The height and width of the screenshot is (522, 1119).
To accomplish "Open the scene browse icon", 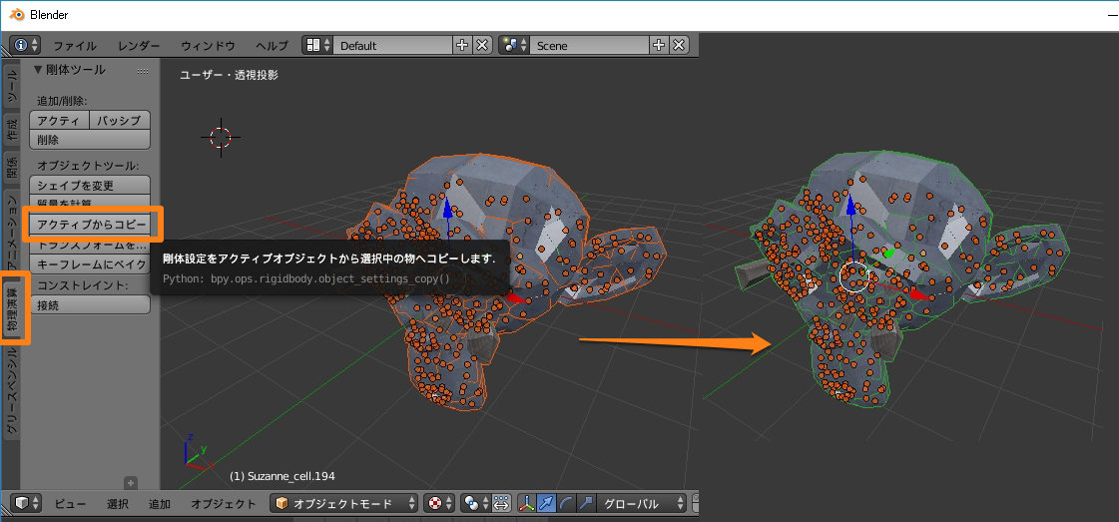I will [x=514, y=45].
